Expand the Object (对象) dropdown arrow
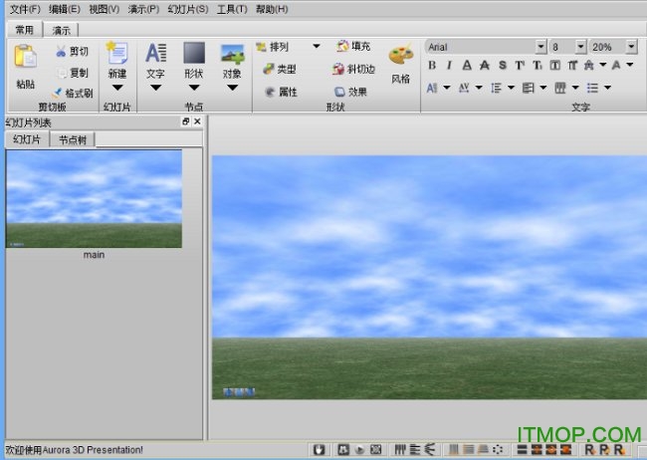647x460 pixels. (232, 88)
